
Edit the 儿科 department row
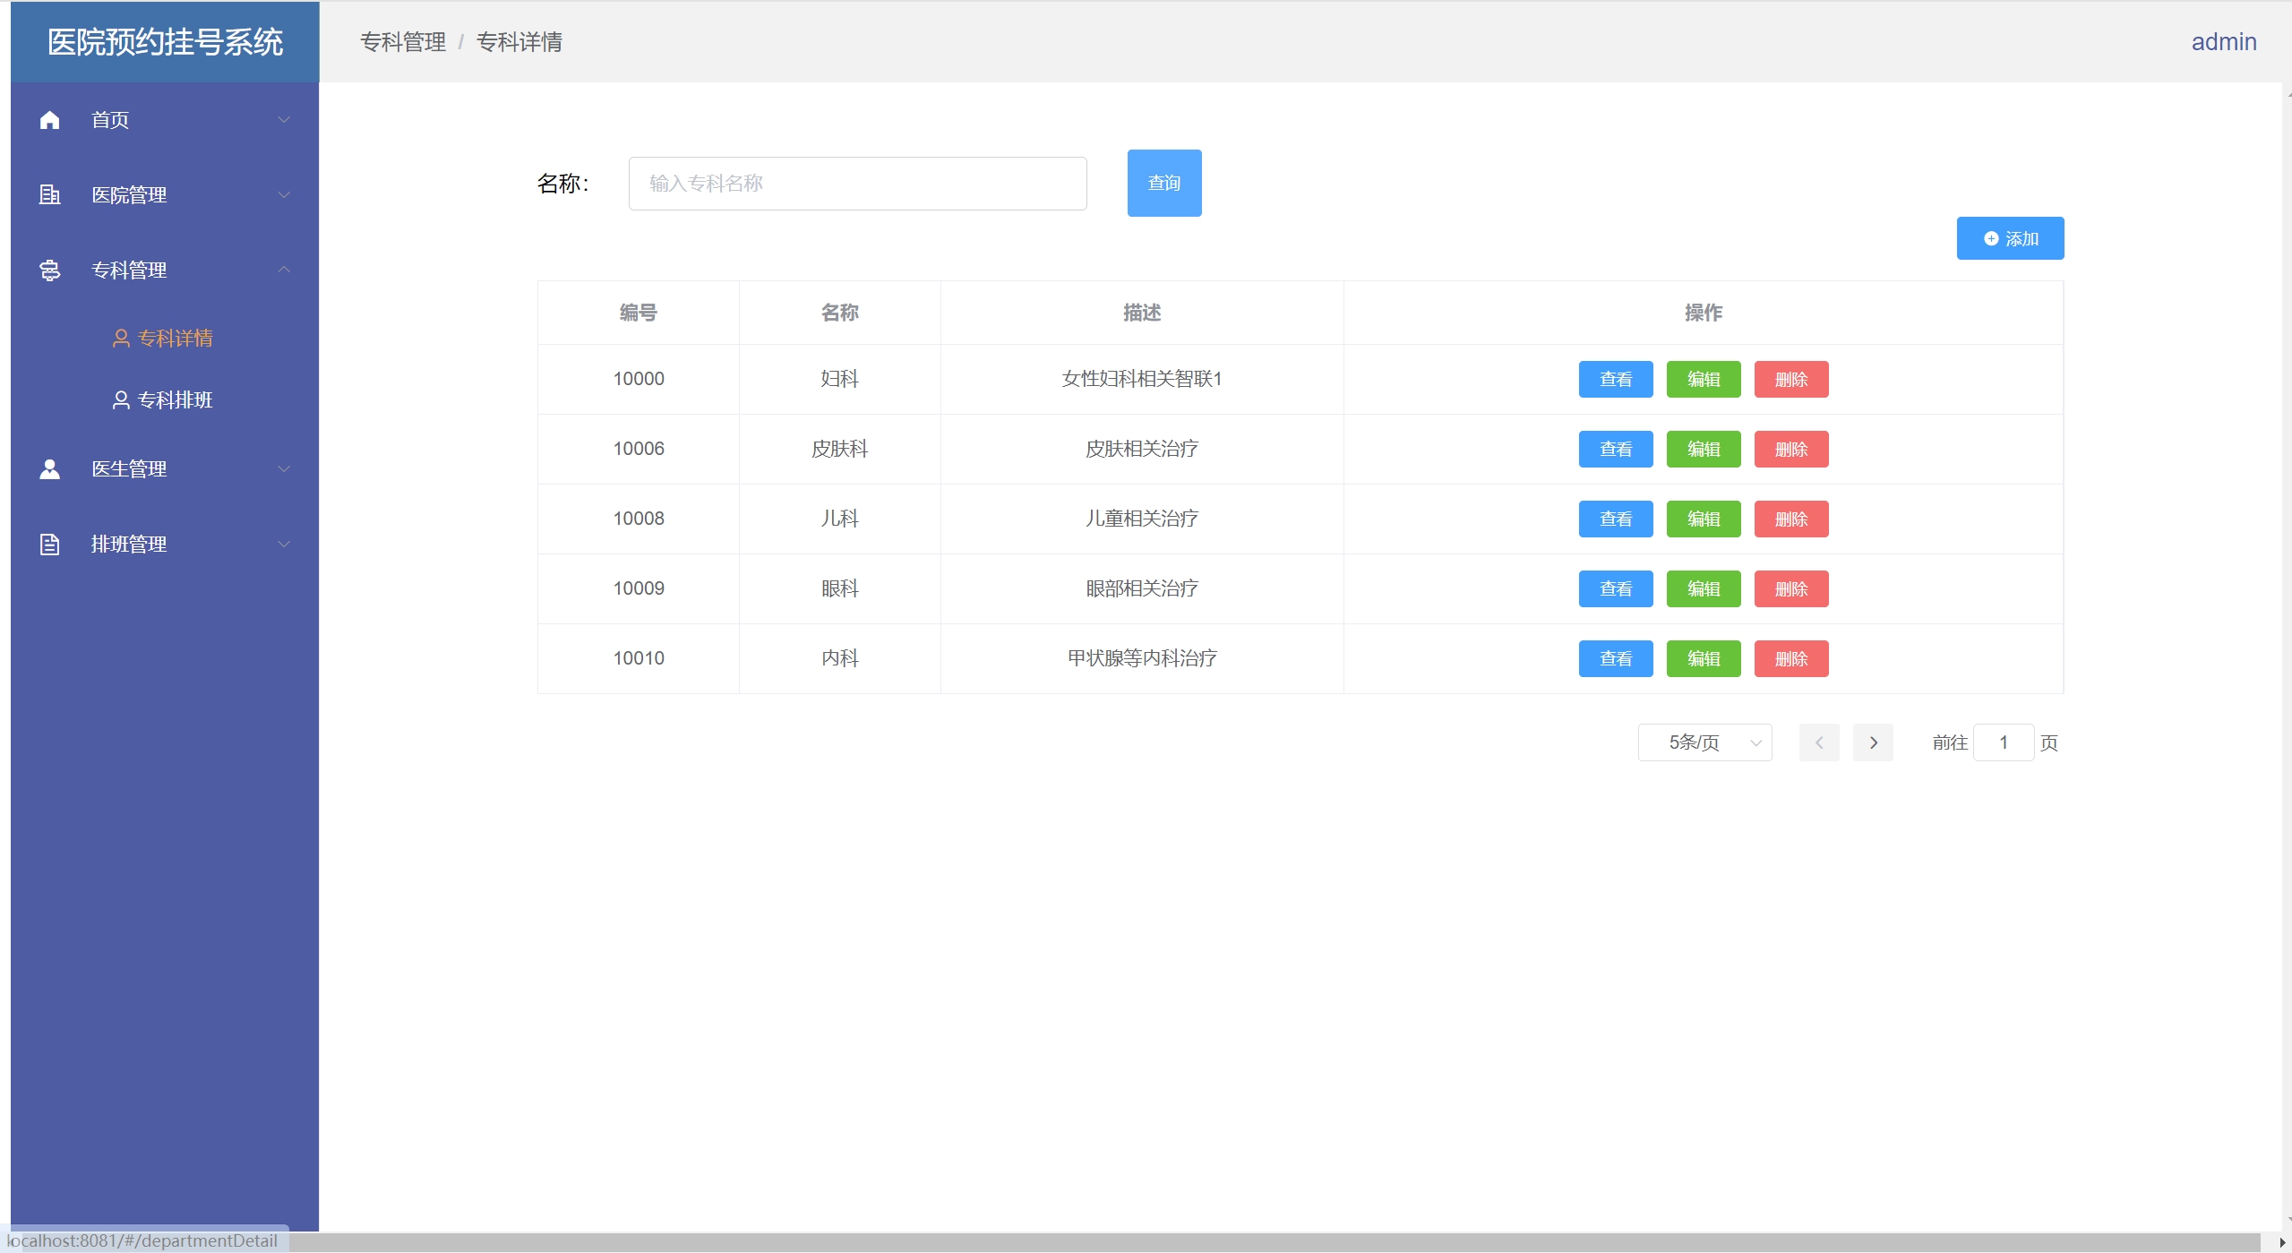[1703, 519]
